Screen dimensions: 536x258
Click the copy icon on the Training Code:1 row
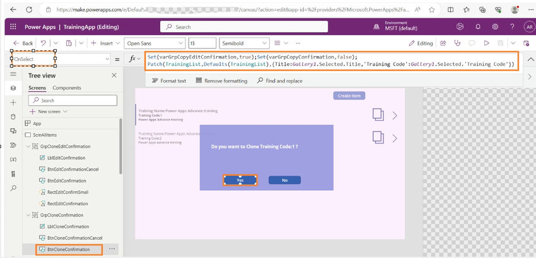tap(378, 115)
